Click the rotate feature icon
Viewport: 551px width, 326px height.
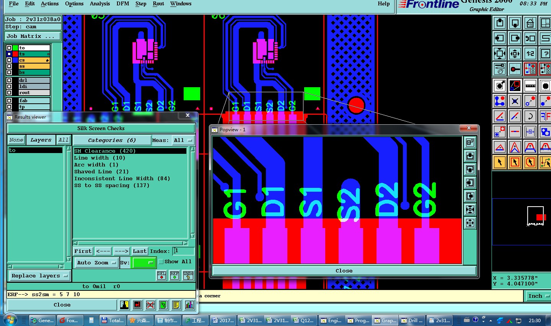(530, 116)
